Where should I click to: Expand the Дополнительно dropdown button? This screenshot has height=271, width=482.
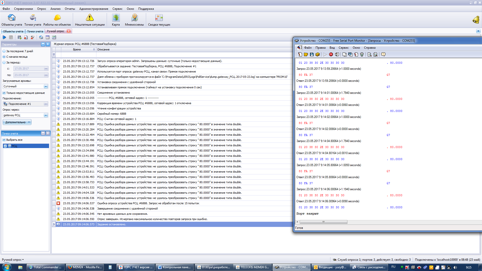(x=17, y=122)
